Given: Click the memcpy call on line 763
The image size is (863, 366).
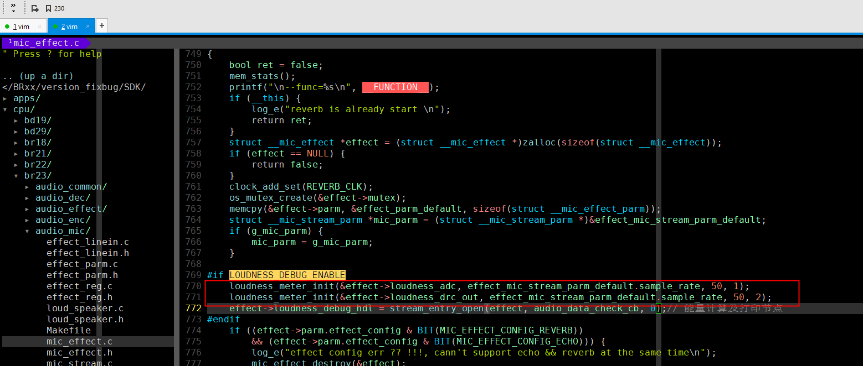Looking at the screenshot, I should [445, 208].
